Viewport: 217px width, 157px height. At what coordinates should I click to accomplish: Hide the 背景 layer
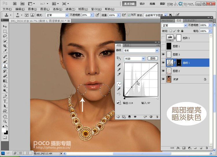tap(163, 79)
